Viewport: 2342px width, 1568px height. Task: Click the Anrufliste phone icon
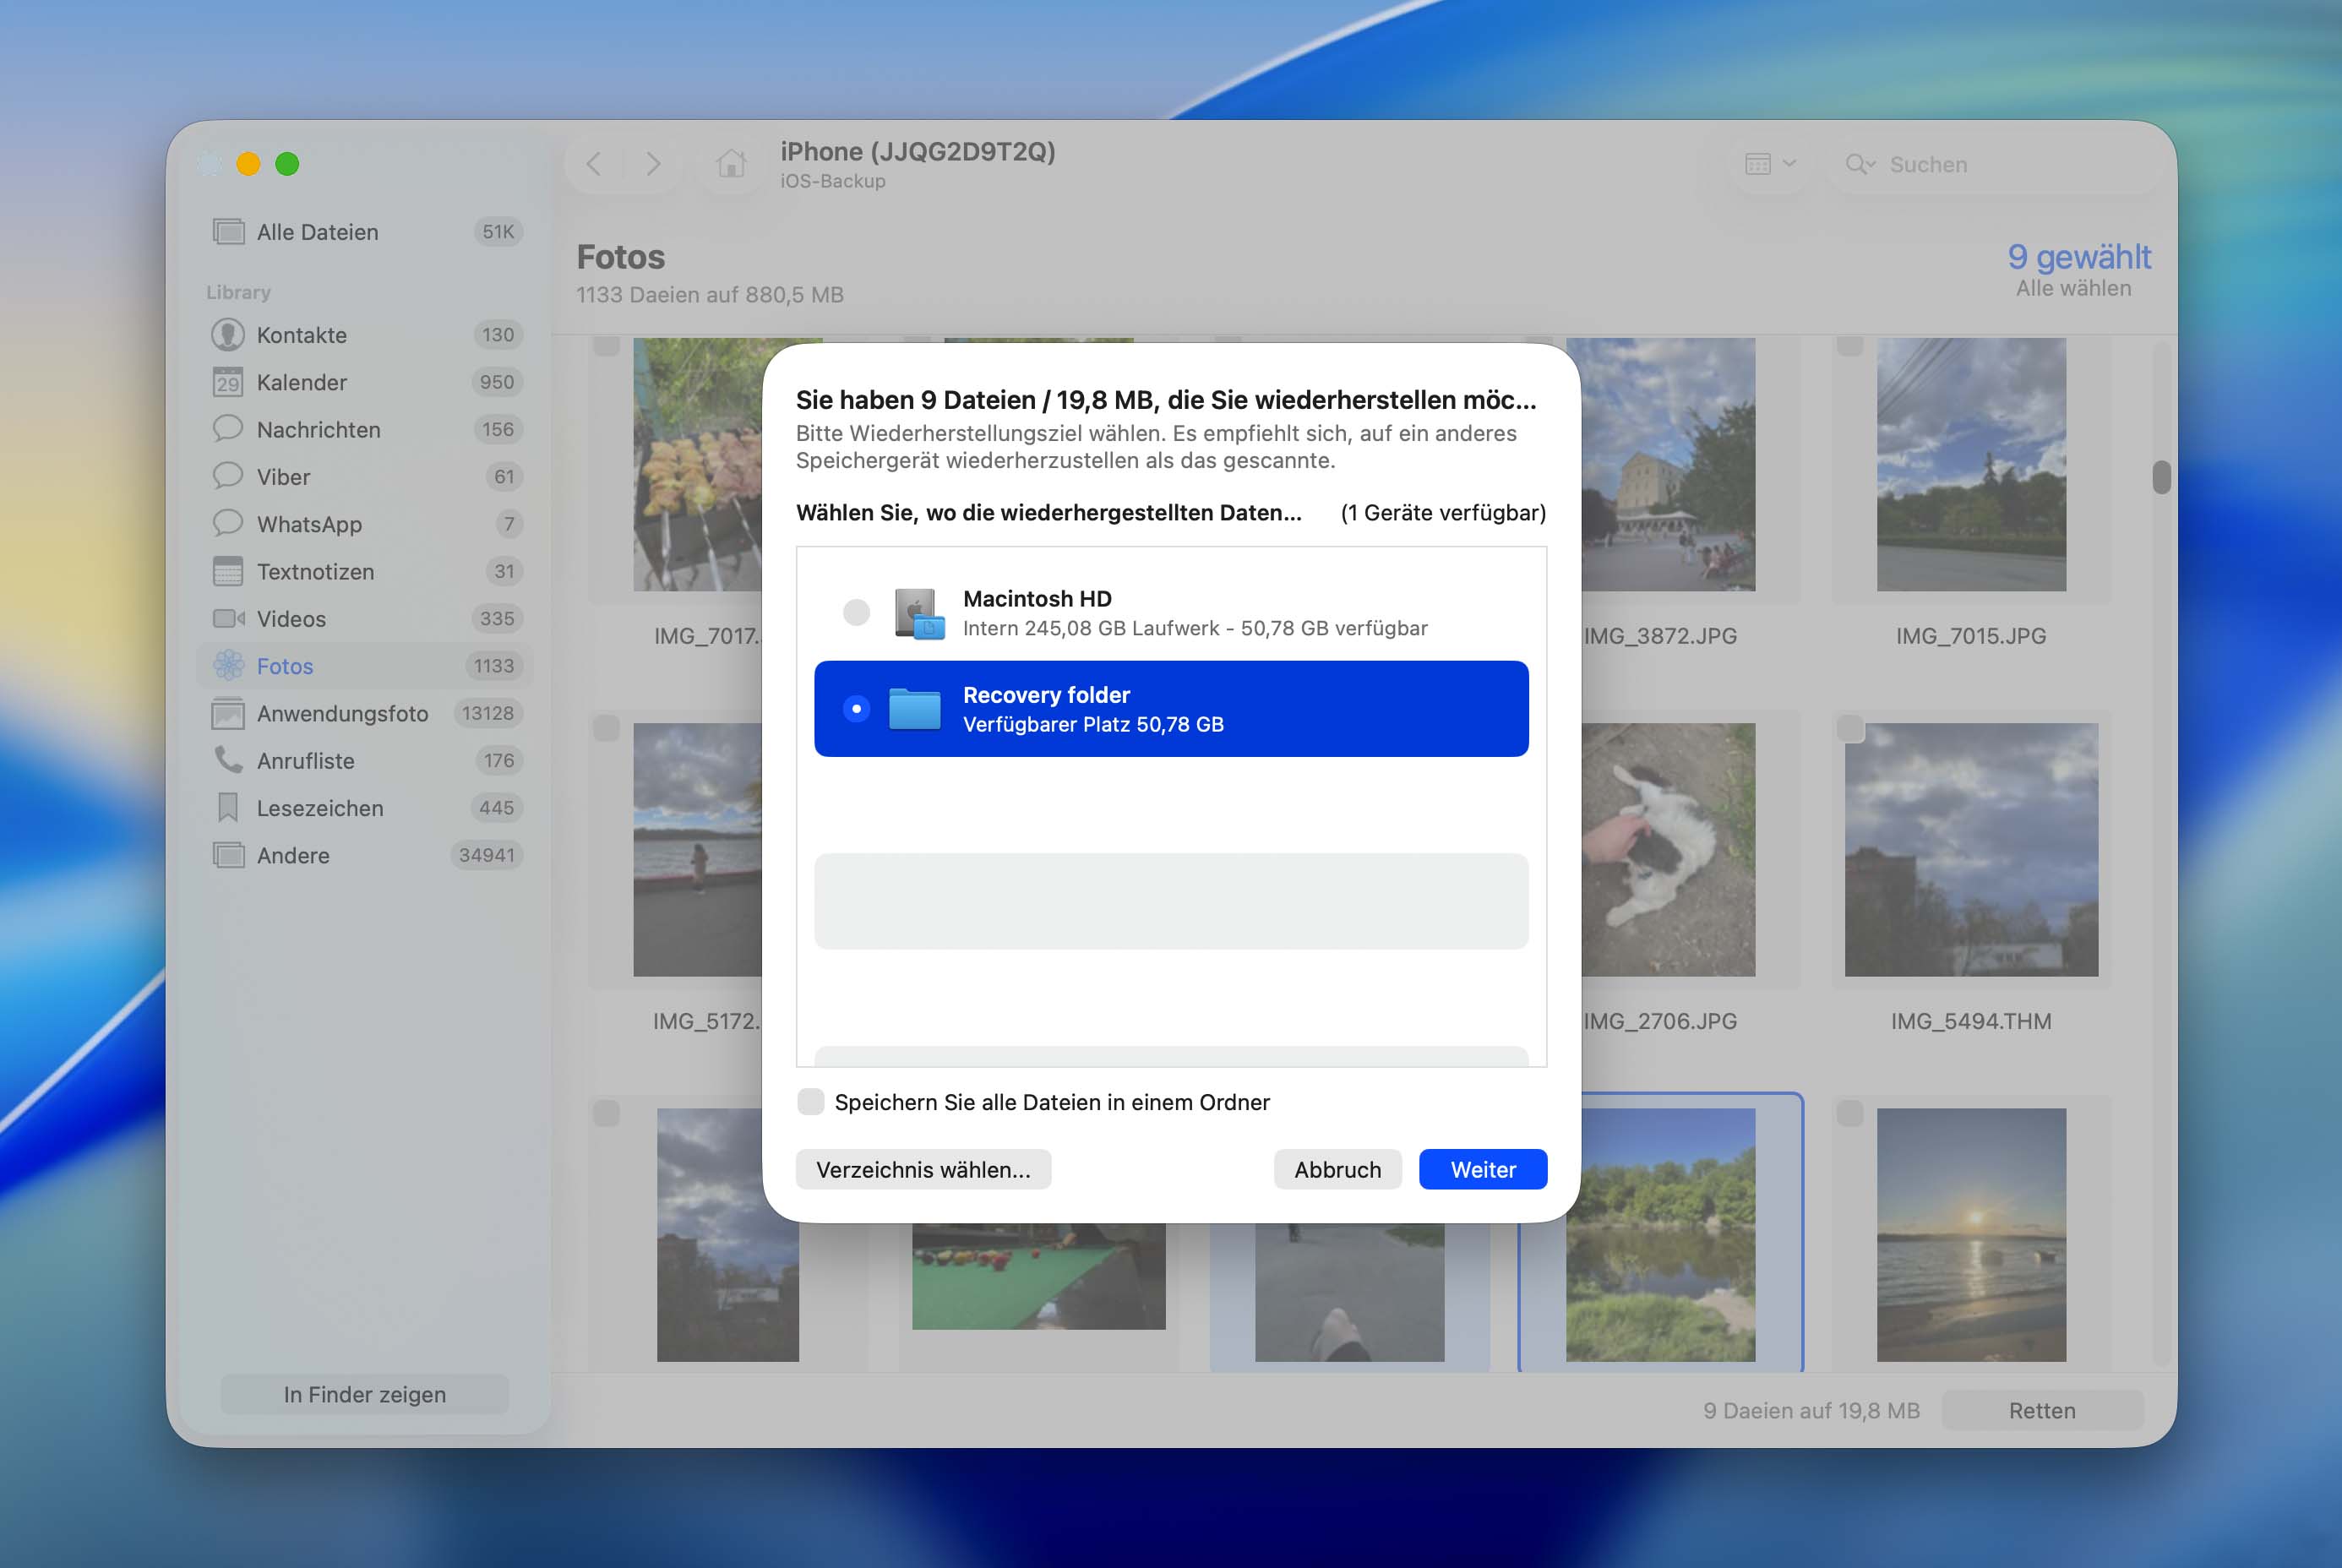pyautogui.click(x=228, y=760)
